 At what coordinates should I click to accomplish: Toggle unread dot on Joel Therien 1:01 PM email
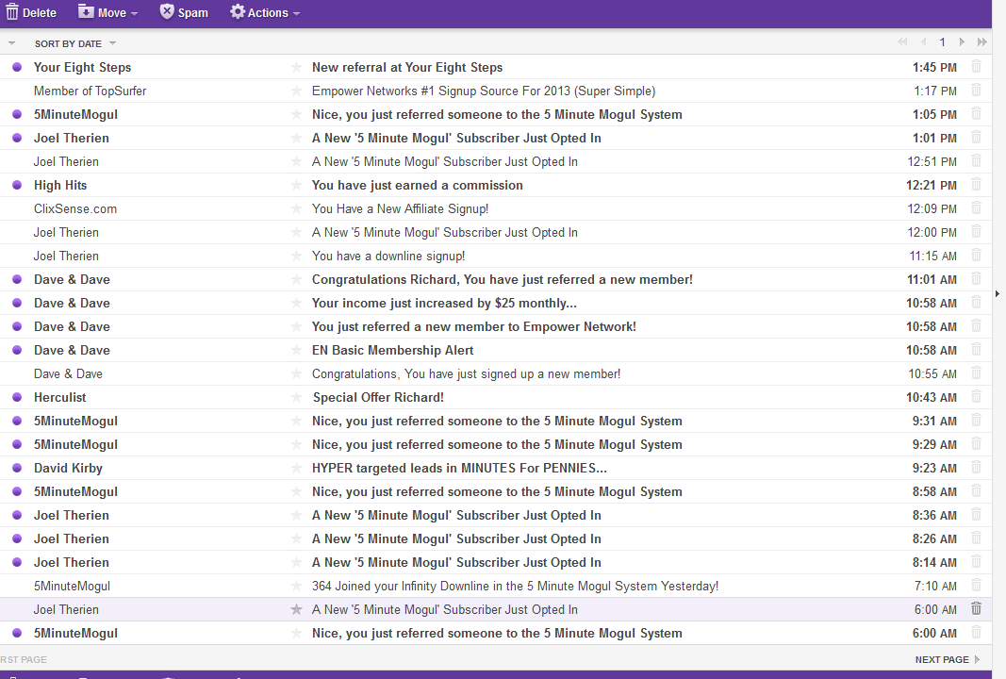17,138
